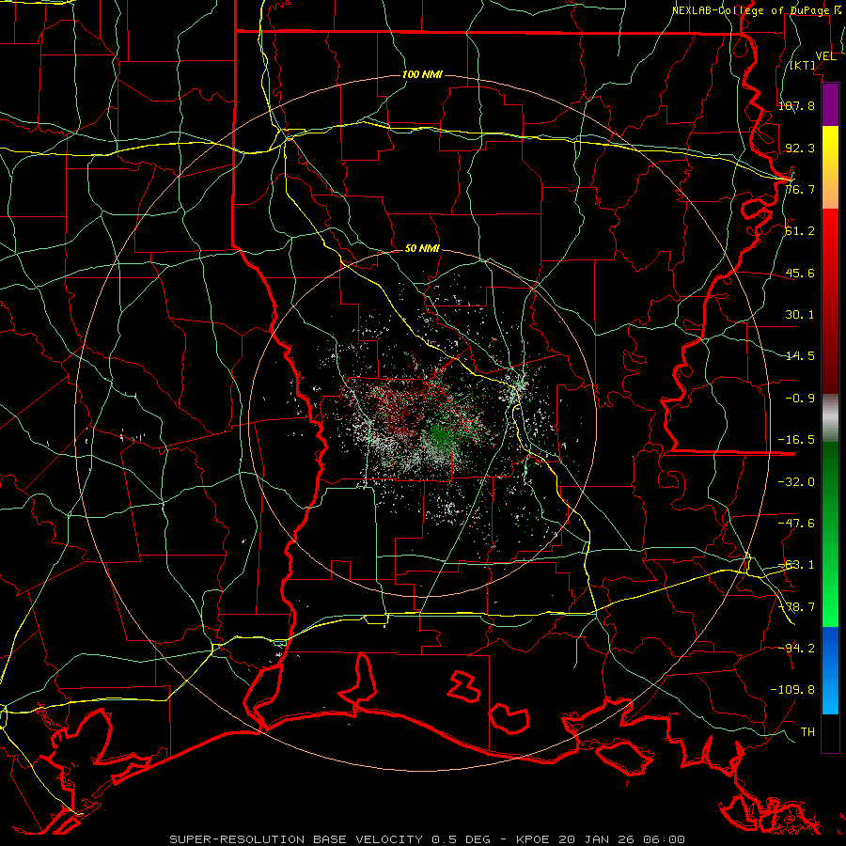Click the purple segment of velocity color bar
Image resolution: width=846 pixels, height=846 pixels.
[x=830, y=104]
